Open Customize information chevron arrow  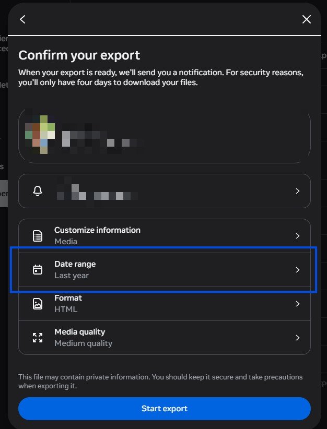[298, 236]
